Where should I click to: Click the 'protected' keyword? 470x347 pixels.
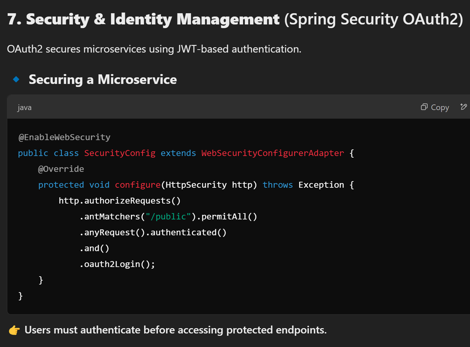[61, 185]
